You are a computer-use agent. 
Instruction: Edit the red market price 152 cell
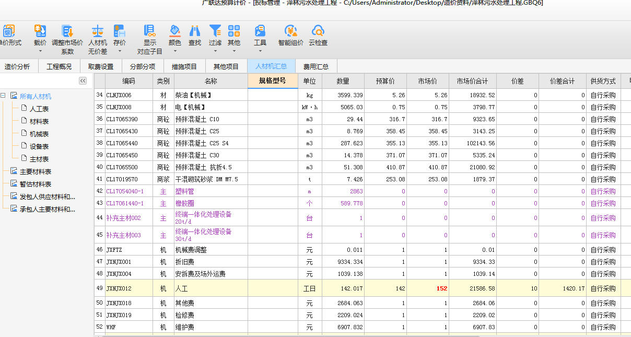[x=427, y=288]
